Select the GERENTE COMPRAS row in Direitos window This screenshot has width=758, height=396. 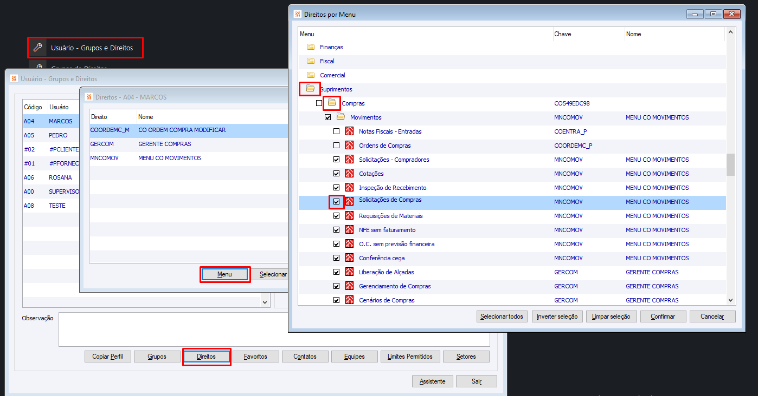pos(188,144)
